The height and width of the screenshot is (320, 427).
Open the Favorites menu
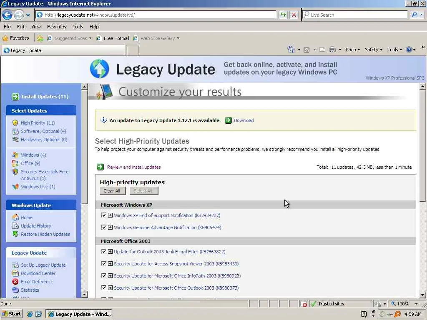(57, 27)
